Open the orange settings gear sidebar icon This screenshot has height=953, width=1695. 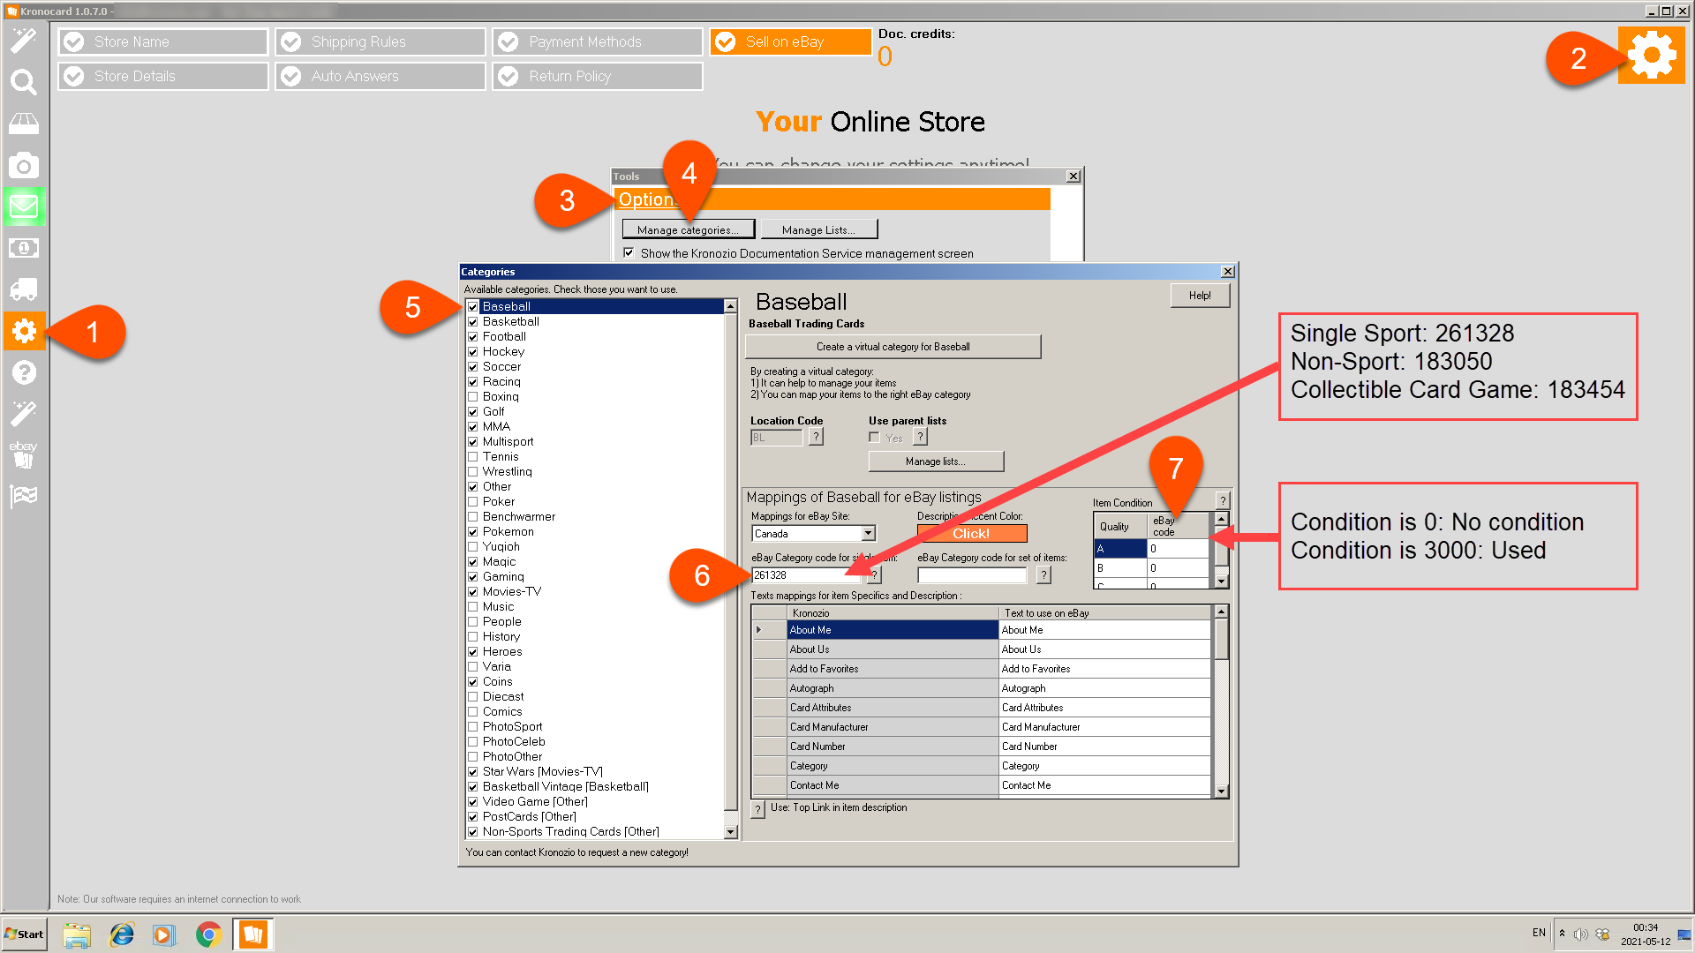24,331
